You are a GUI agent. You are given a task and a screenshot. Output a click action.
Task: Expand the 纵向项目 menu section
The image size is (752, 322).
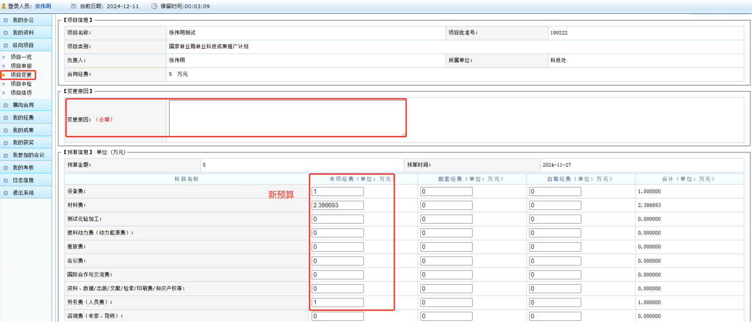pos(26,45)
